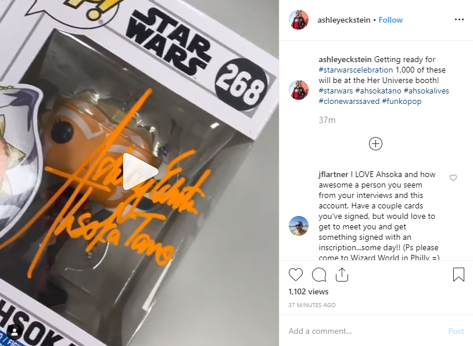
Task: Open ashleyeckstein username in header
Action: pyautogui.click(x=343, y=20)
